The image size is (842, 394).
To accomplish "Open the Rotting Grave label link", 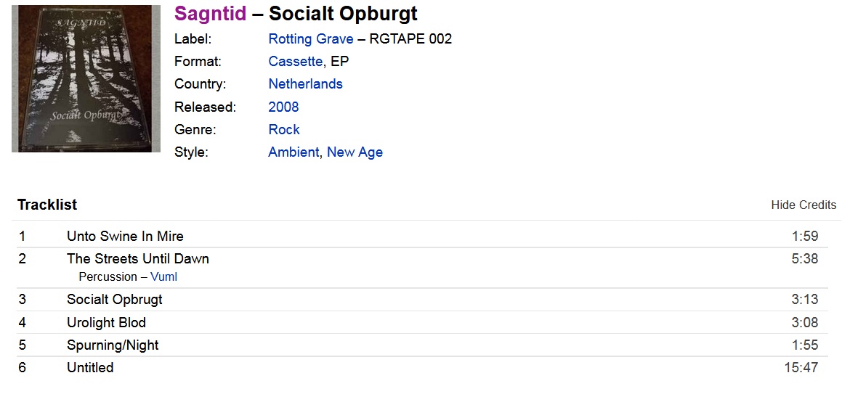I will click(311, 39).
